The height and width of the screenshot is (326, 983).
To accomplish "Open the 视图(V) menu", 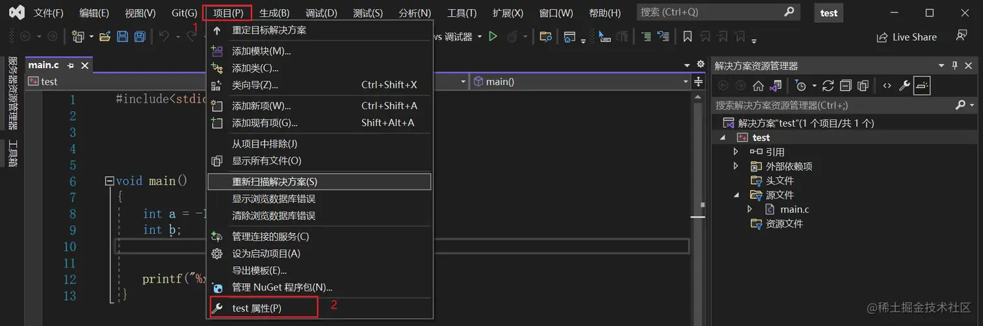I will click(x=140, y=13).
